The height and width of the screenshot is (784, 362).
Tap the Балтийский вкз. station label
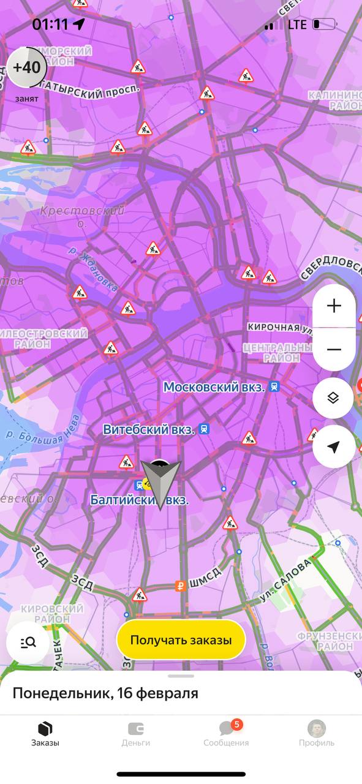(x=140, y=500)
